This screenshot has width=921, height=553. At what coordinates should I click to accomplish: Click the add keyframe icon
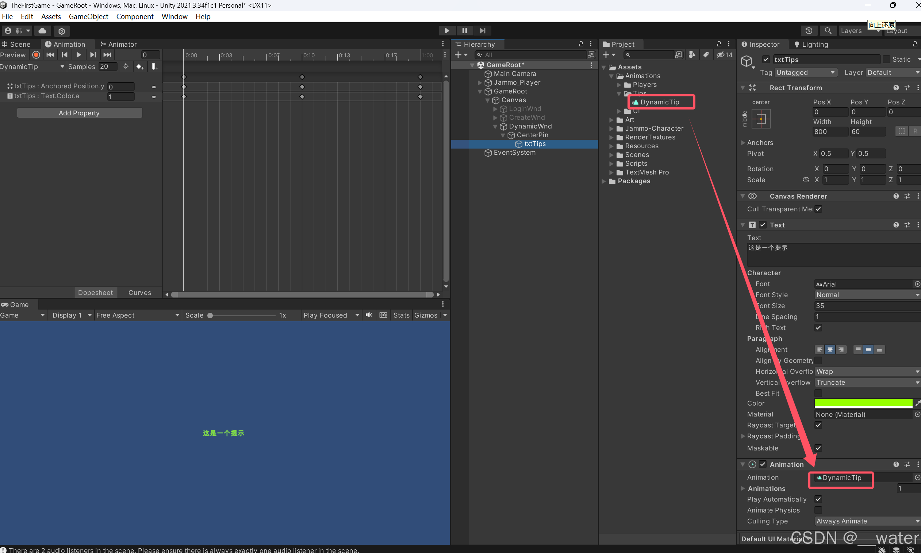point(140,67)
